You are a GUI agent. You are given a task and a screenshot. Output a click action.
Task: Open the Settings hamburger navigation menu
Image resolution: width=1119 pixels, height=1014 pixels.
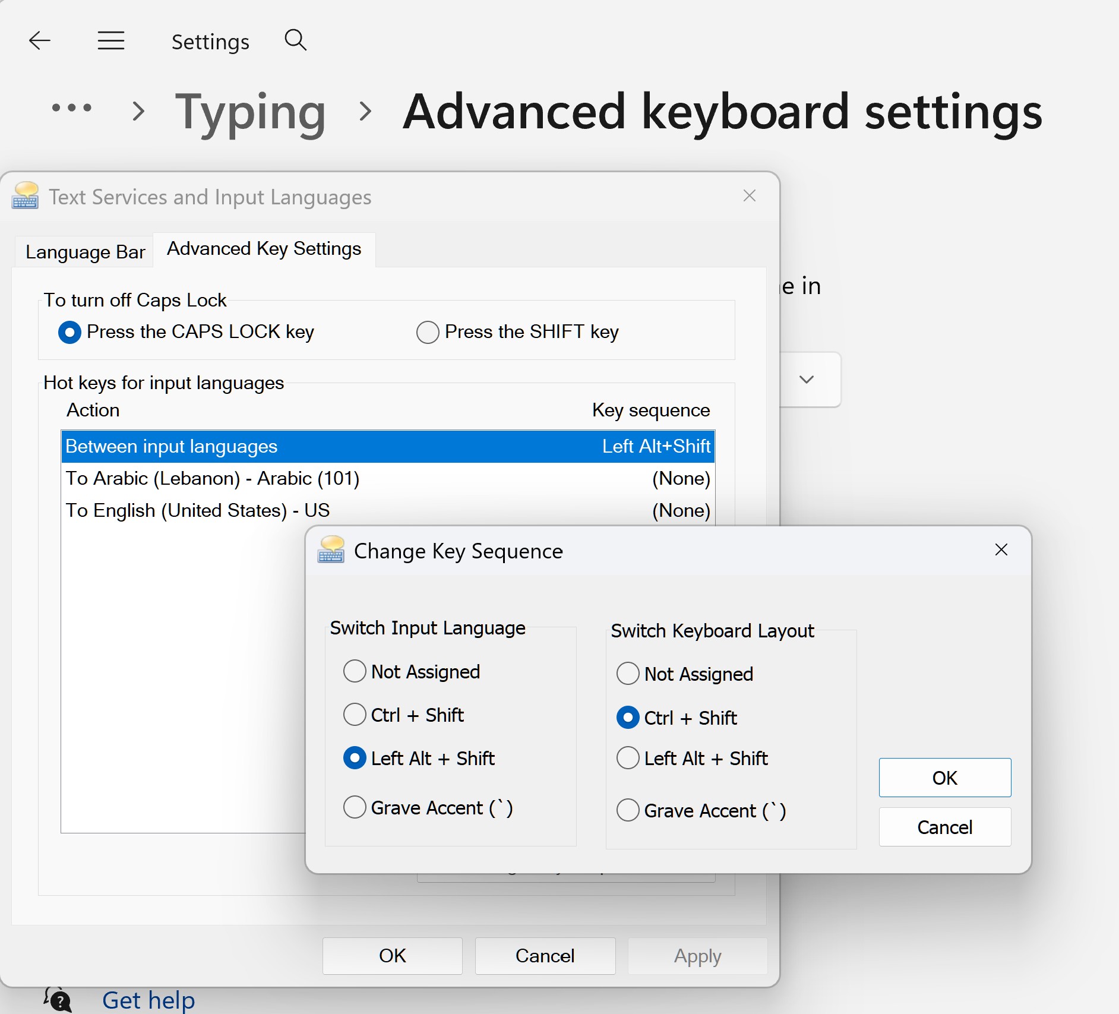111,41
